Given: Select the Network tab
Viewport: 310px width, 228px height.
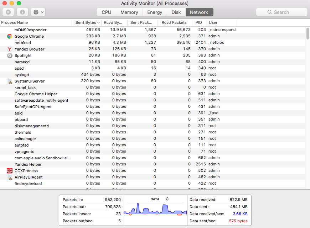Looking at the screenshot, I should [199, 12].
